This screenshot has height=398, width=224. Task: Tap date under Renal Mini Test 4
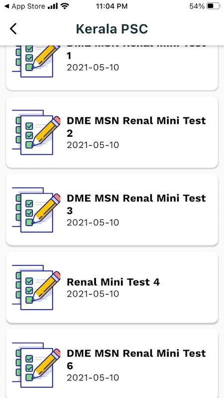point(93,294)
